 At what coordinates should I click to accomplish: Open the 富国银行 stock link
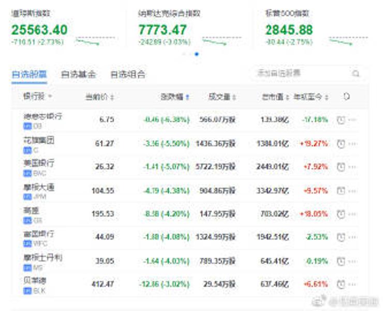[x=38, y=234]
